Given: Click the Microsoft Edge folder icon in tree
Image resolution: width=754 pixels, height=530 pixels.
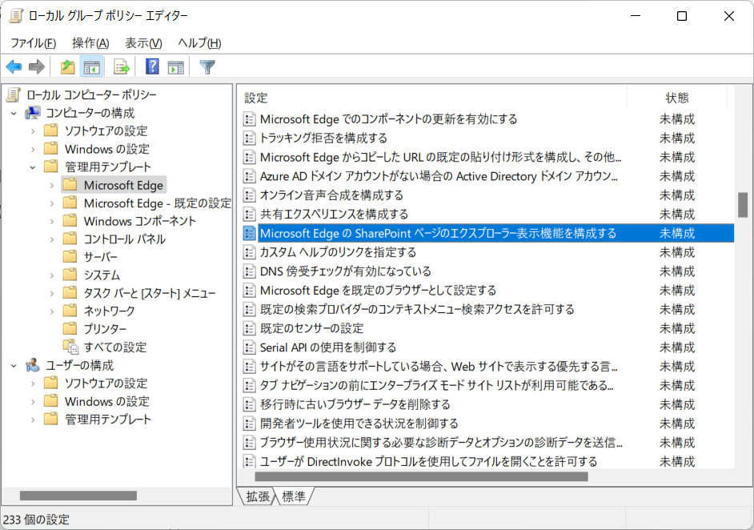Looking at the screenshot, I should click(x=70, y=185).
